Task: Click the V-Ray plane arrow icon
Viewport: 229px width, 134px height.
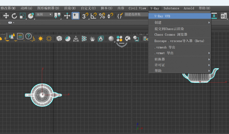Action: point(76,39)
